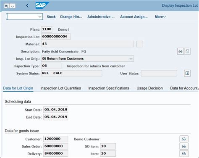
Task: Open the menu icon at top left
Action: [x=6, y=6]
